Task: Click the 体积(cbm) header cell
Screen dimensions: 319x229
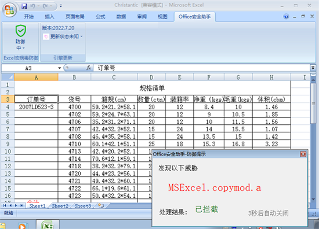Action: coord(271,99)
